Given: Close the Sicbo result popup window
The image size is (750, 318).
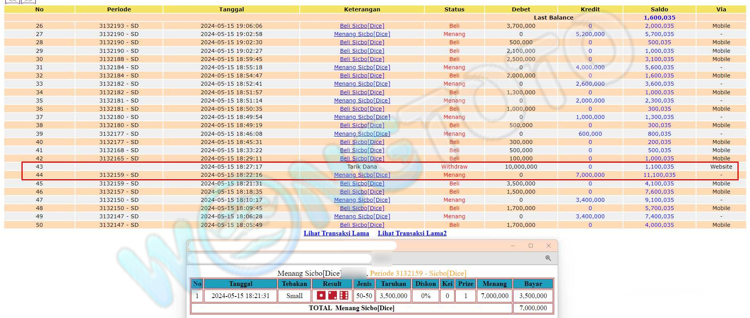Looking at the screenshot, I should (548, 246).
